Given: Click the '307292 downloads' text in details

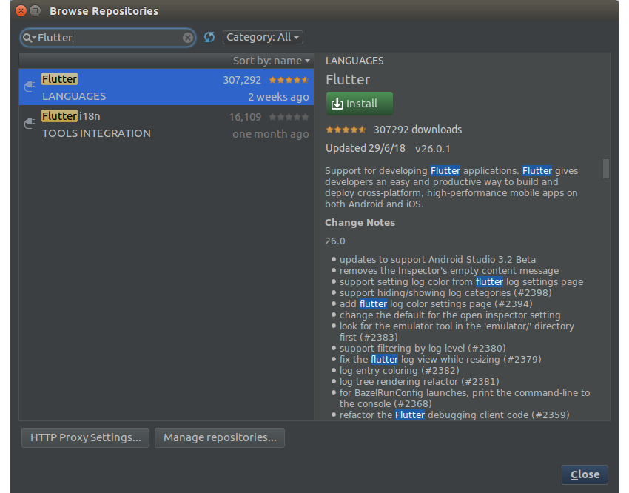Looking at the screenshot, I should pos(417,130).
